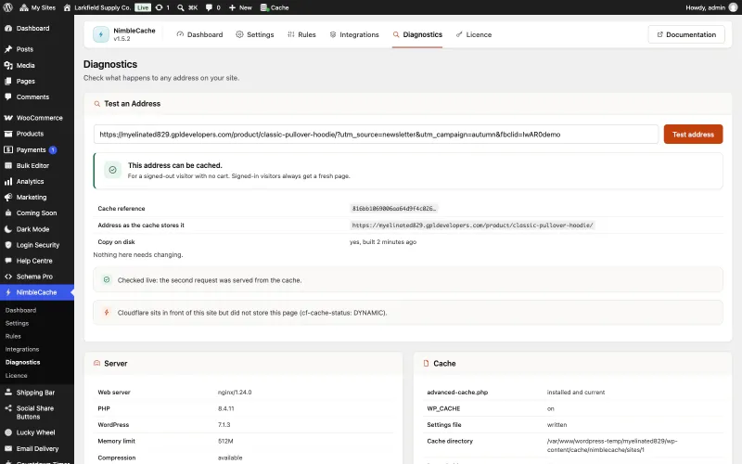This screenshot has width=742, height=464.
Task: Click the cache reference hash value
Action: pyautogui.click(x=393, y=209)
